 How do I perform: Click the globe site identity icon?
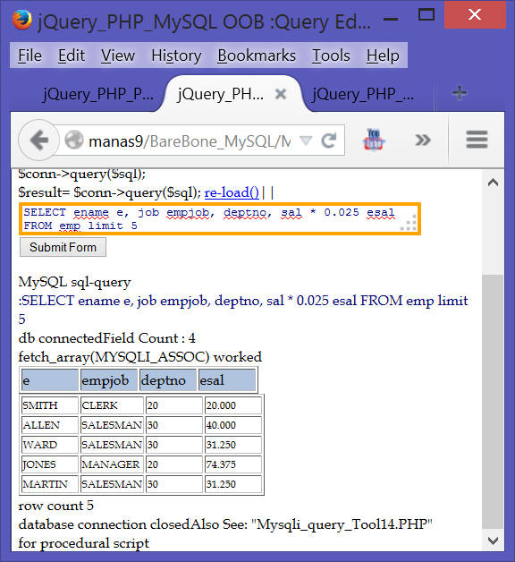click(74, 140)
